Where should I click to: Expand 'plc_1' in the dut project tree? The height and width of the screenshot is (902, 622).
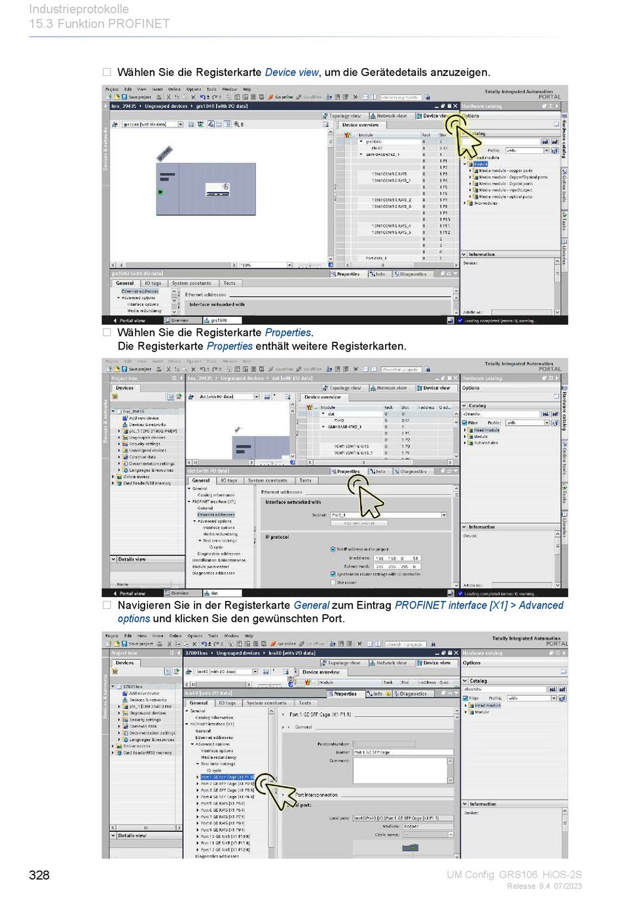119,431
